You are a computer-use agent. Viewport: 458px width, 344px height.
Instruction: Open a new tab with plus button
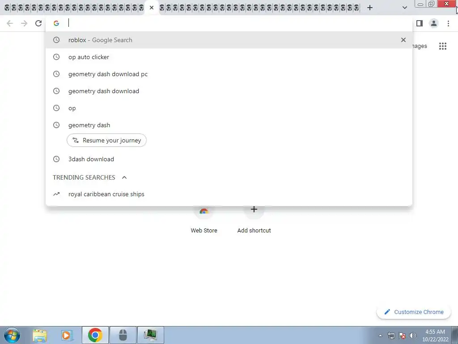click(x=370, y=8)
